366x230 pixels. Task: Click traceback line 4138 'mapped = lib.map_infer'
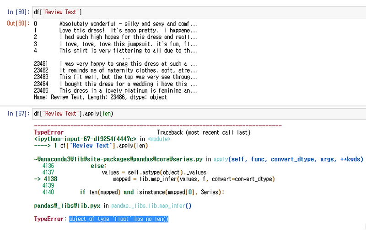[155, 179]
